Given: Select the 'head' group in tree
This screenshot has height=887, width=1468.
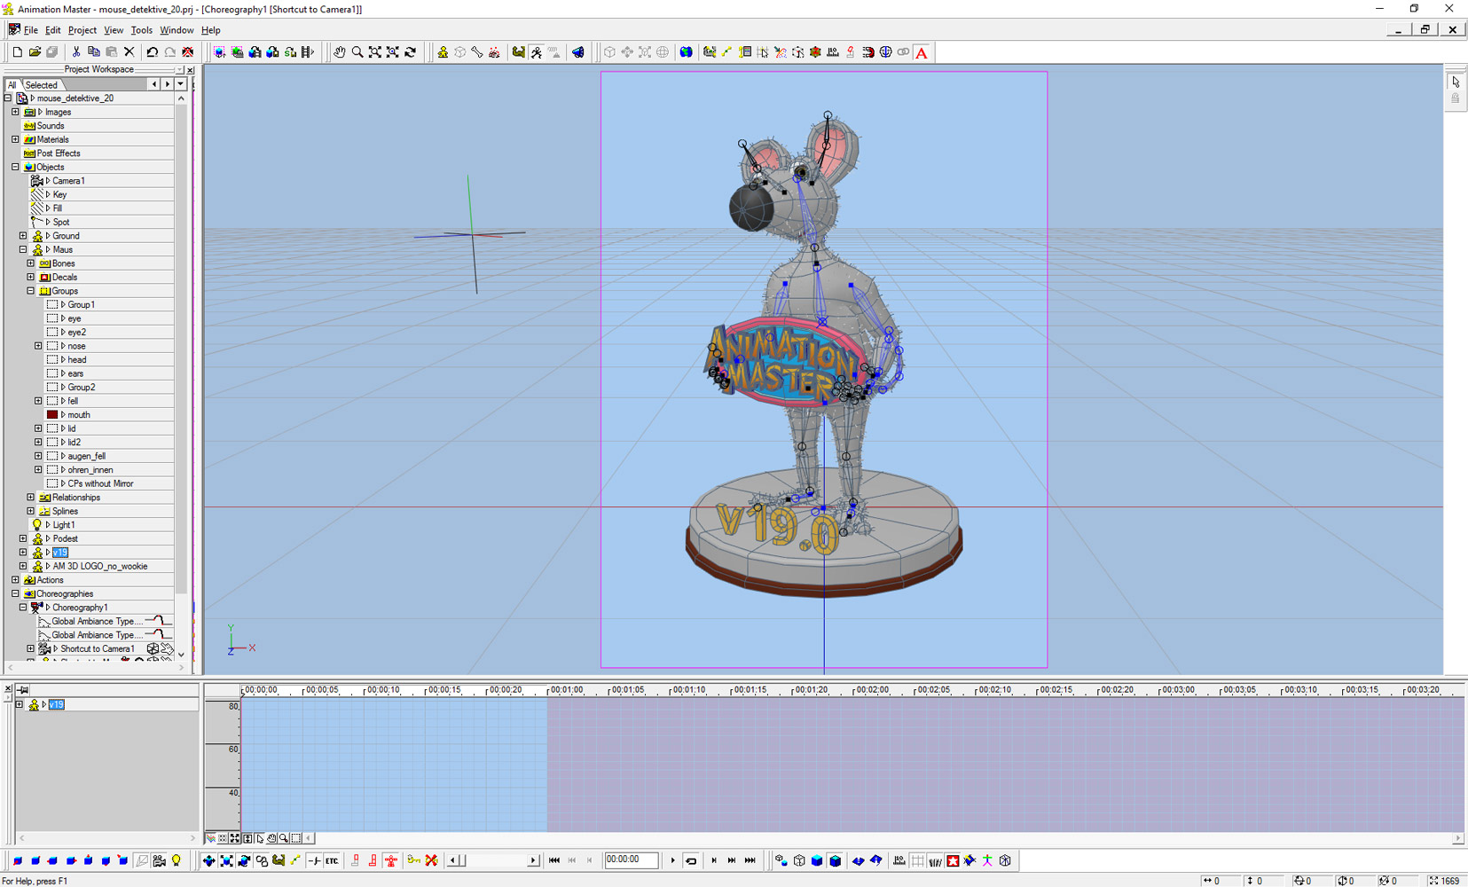Looking at the screenshot, I should tap(77, 359).
